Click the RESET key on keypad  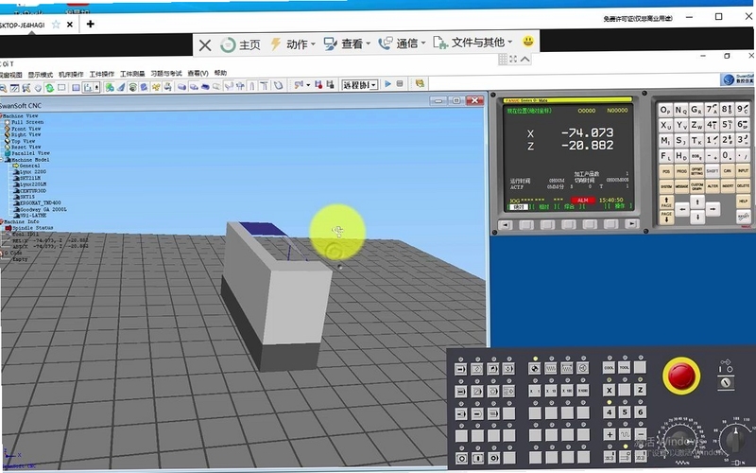743,217
